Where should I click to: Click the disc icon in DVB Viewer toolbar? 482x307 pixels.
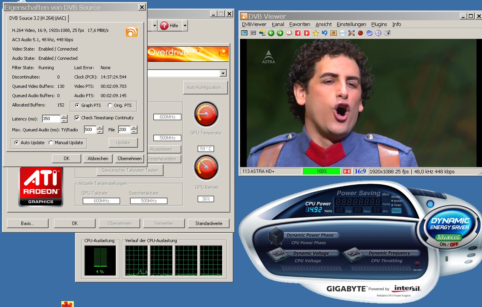[x=343, y=33]
